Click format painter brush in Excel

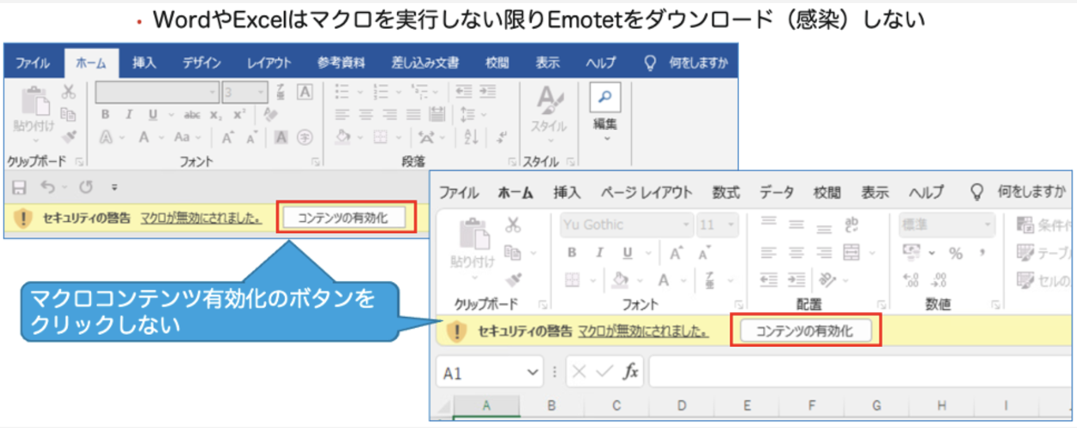[513, 280]
